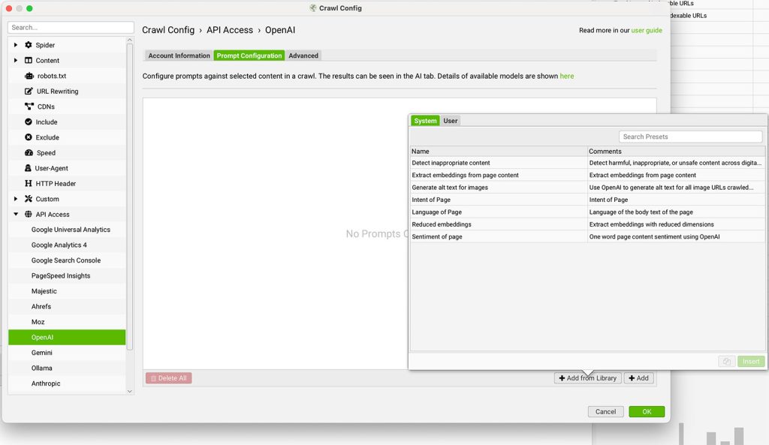Click the API Access globe icon
This screenshot has width=769, height=445.
tap(29, 214)
